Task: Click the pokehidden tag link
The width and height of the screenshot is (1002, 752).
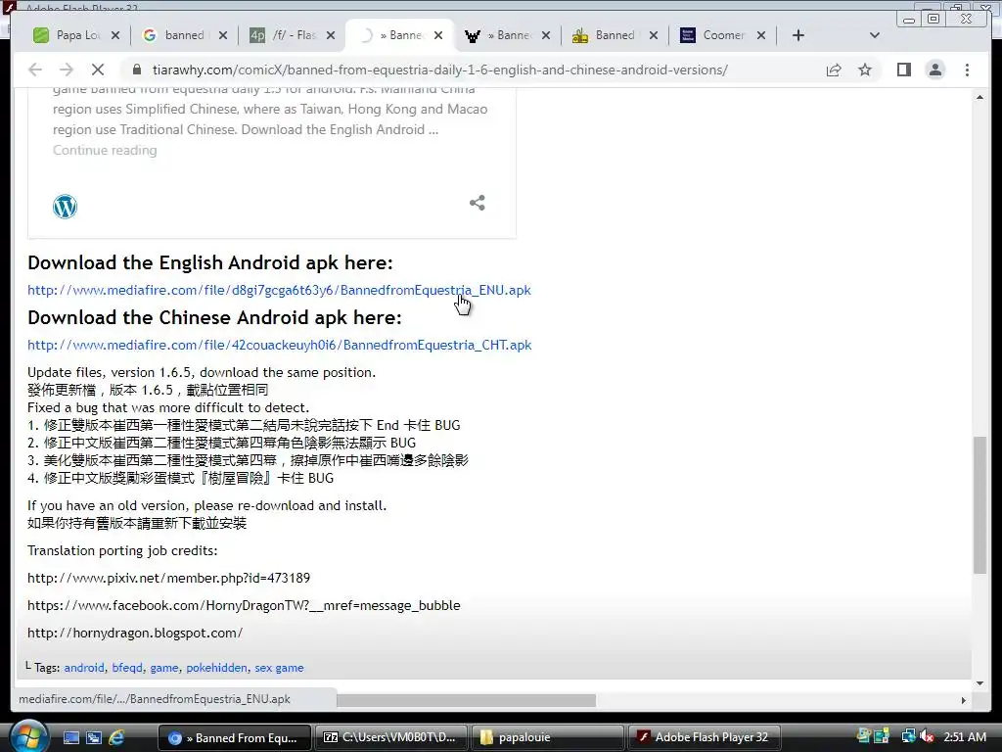Action: click(216, 668)
